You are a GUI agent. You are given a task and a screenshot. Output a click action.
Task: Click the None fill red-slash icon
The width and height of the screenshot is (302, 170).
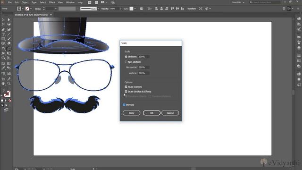click(x=10, y=101)
